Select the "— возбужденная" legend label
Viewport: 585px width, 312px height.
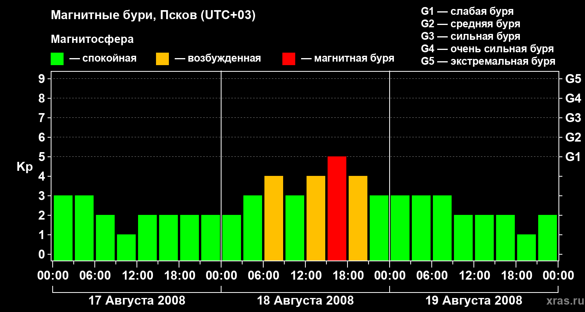click(x=218, y=58)
